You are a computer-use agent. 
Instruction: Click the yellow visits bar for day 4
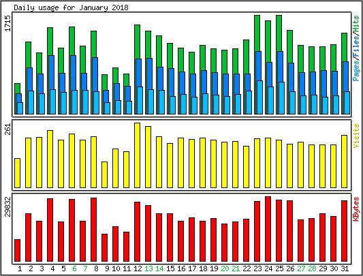tap(50, 159)
